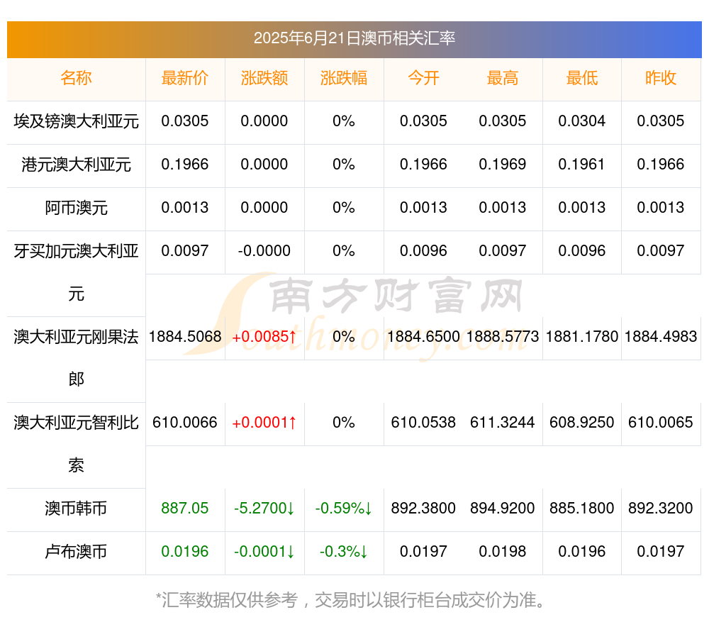
Task: Click the lowest price 1881.1780
Action: (x=582, y=337)
